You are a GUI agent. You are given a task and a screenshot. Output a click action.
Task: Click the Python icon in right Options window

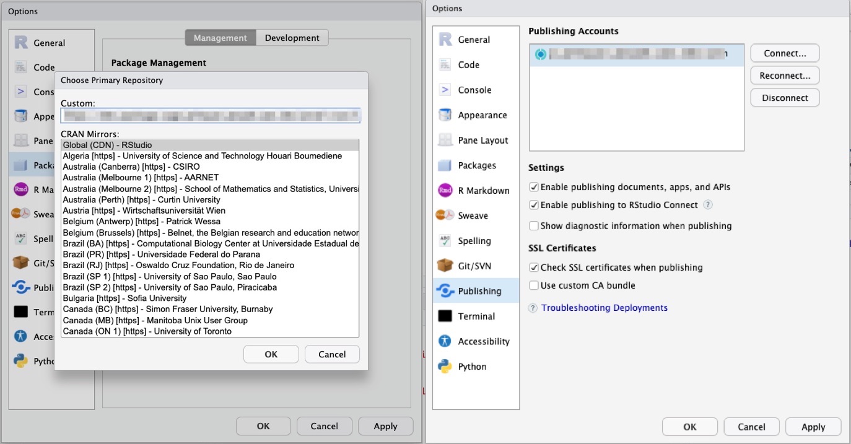(x=445, y=367)
